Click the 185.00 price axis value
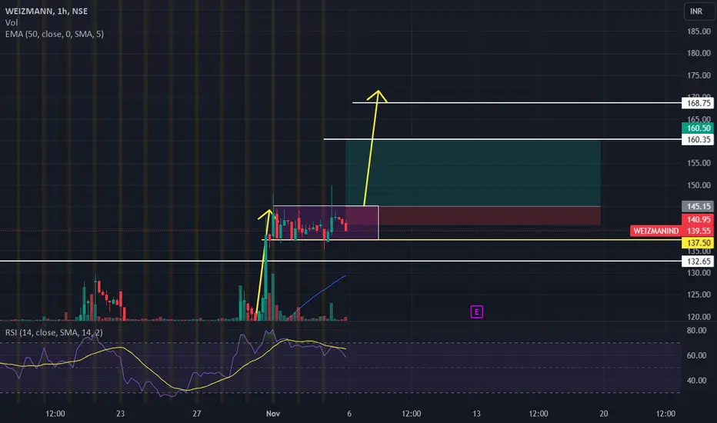The image size is (717, 423). [699, 32]
